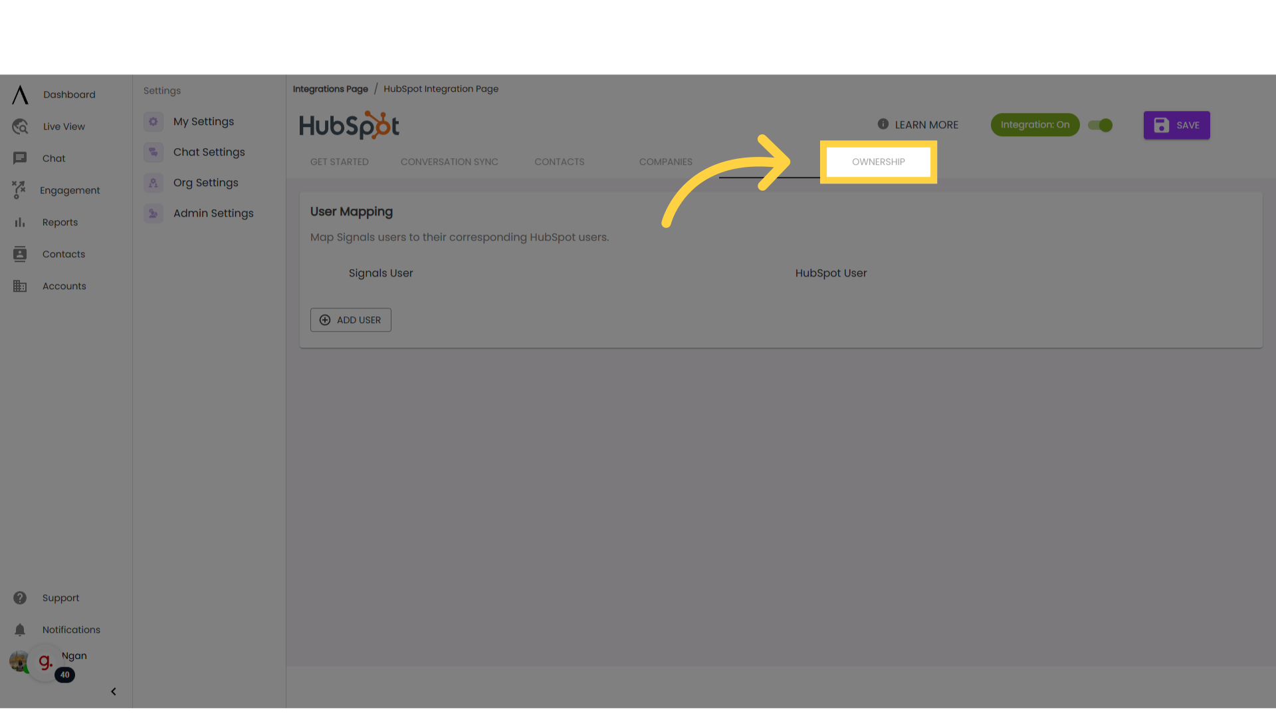1276x718 pixels.
Task: Toggle HubSpot Integration on/off switch
Action: click(1101, 124)
